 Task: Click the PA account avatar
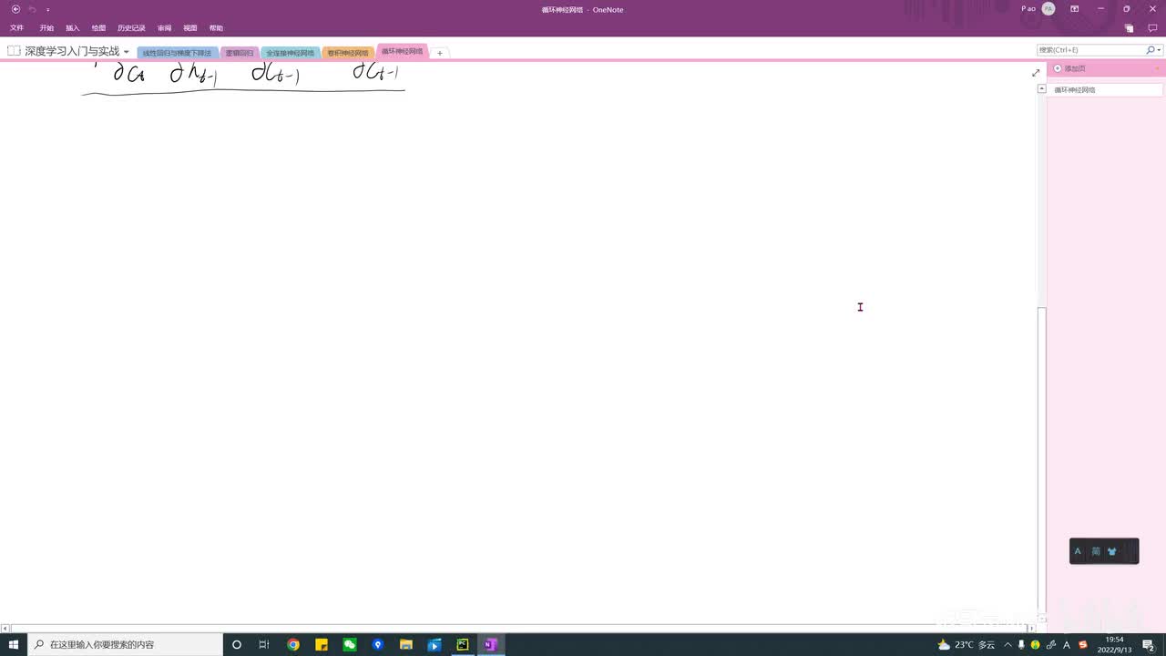1048,9
